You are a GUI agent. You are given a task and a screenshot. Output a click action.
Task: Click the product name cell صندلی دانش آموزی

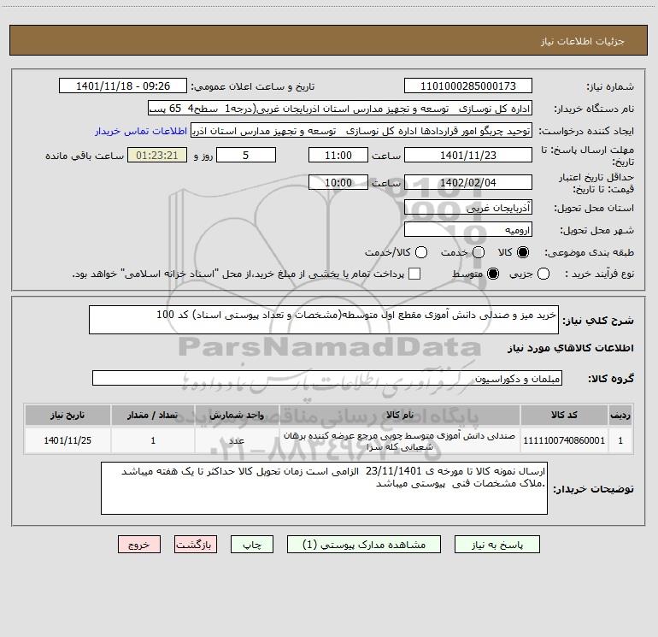[x=400, y=441]
